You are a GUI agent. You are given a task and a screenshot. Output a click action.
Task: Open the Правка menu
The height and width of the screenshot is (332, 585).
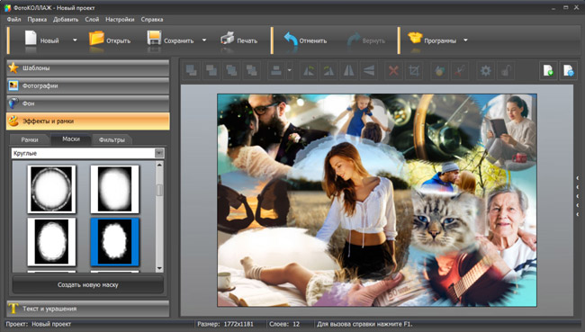pos(37,20)
